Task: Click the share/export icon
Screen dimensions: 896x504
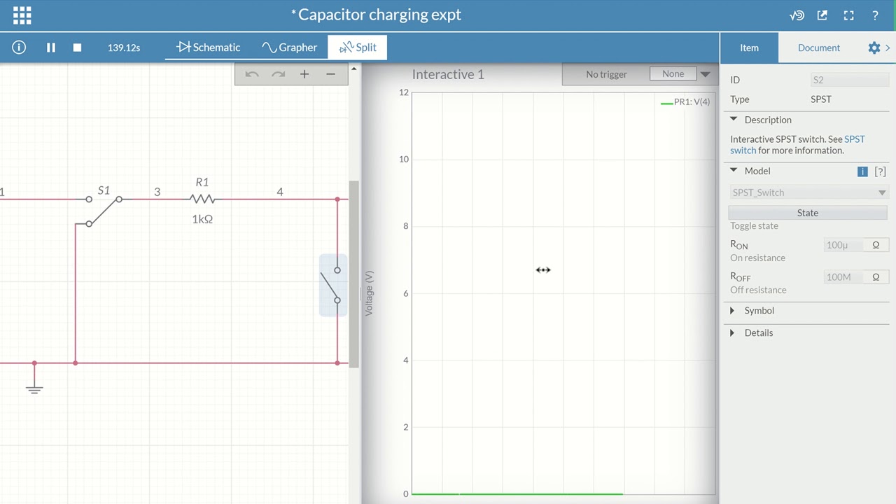Action: tap(822, 15)
